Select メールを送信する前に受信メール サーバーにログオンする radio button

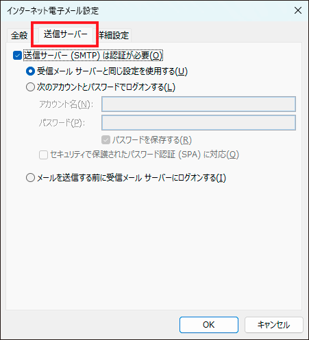click(30, 178)
